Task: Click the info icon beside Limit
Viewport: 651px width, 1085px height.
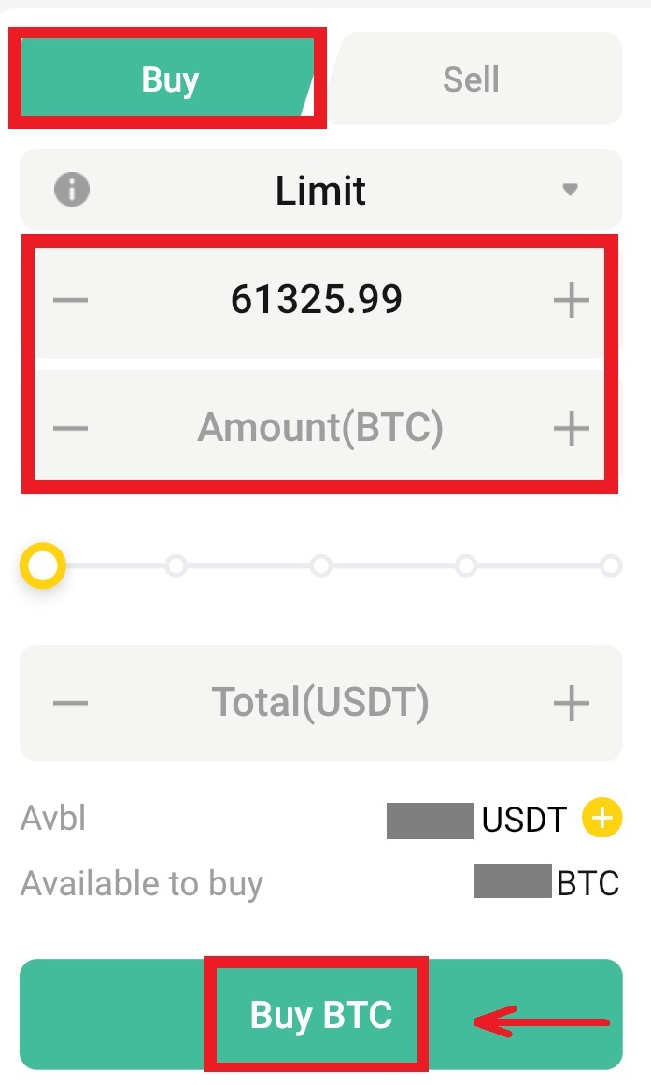Action: click(72, 190)
